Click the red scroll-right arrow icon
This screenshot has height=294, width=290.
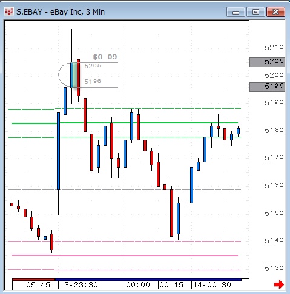pyautogui.click(x=279, y=284)
